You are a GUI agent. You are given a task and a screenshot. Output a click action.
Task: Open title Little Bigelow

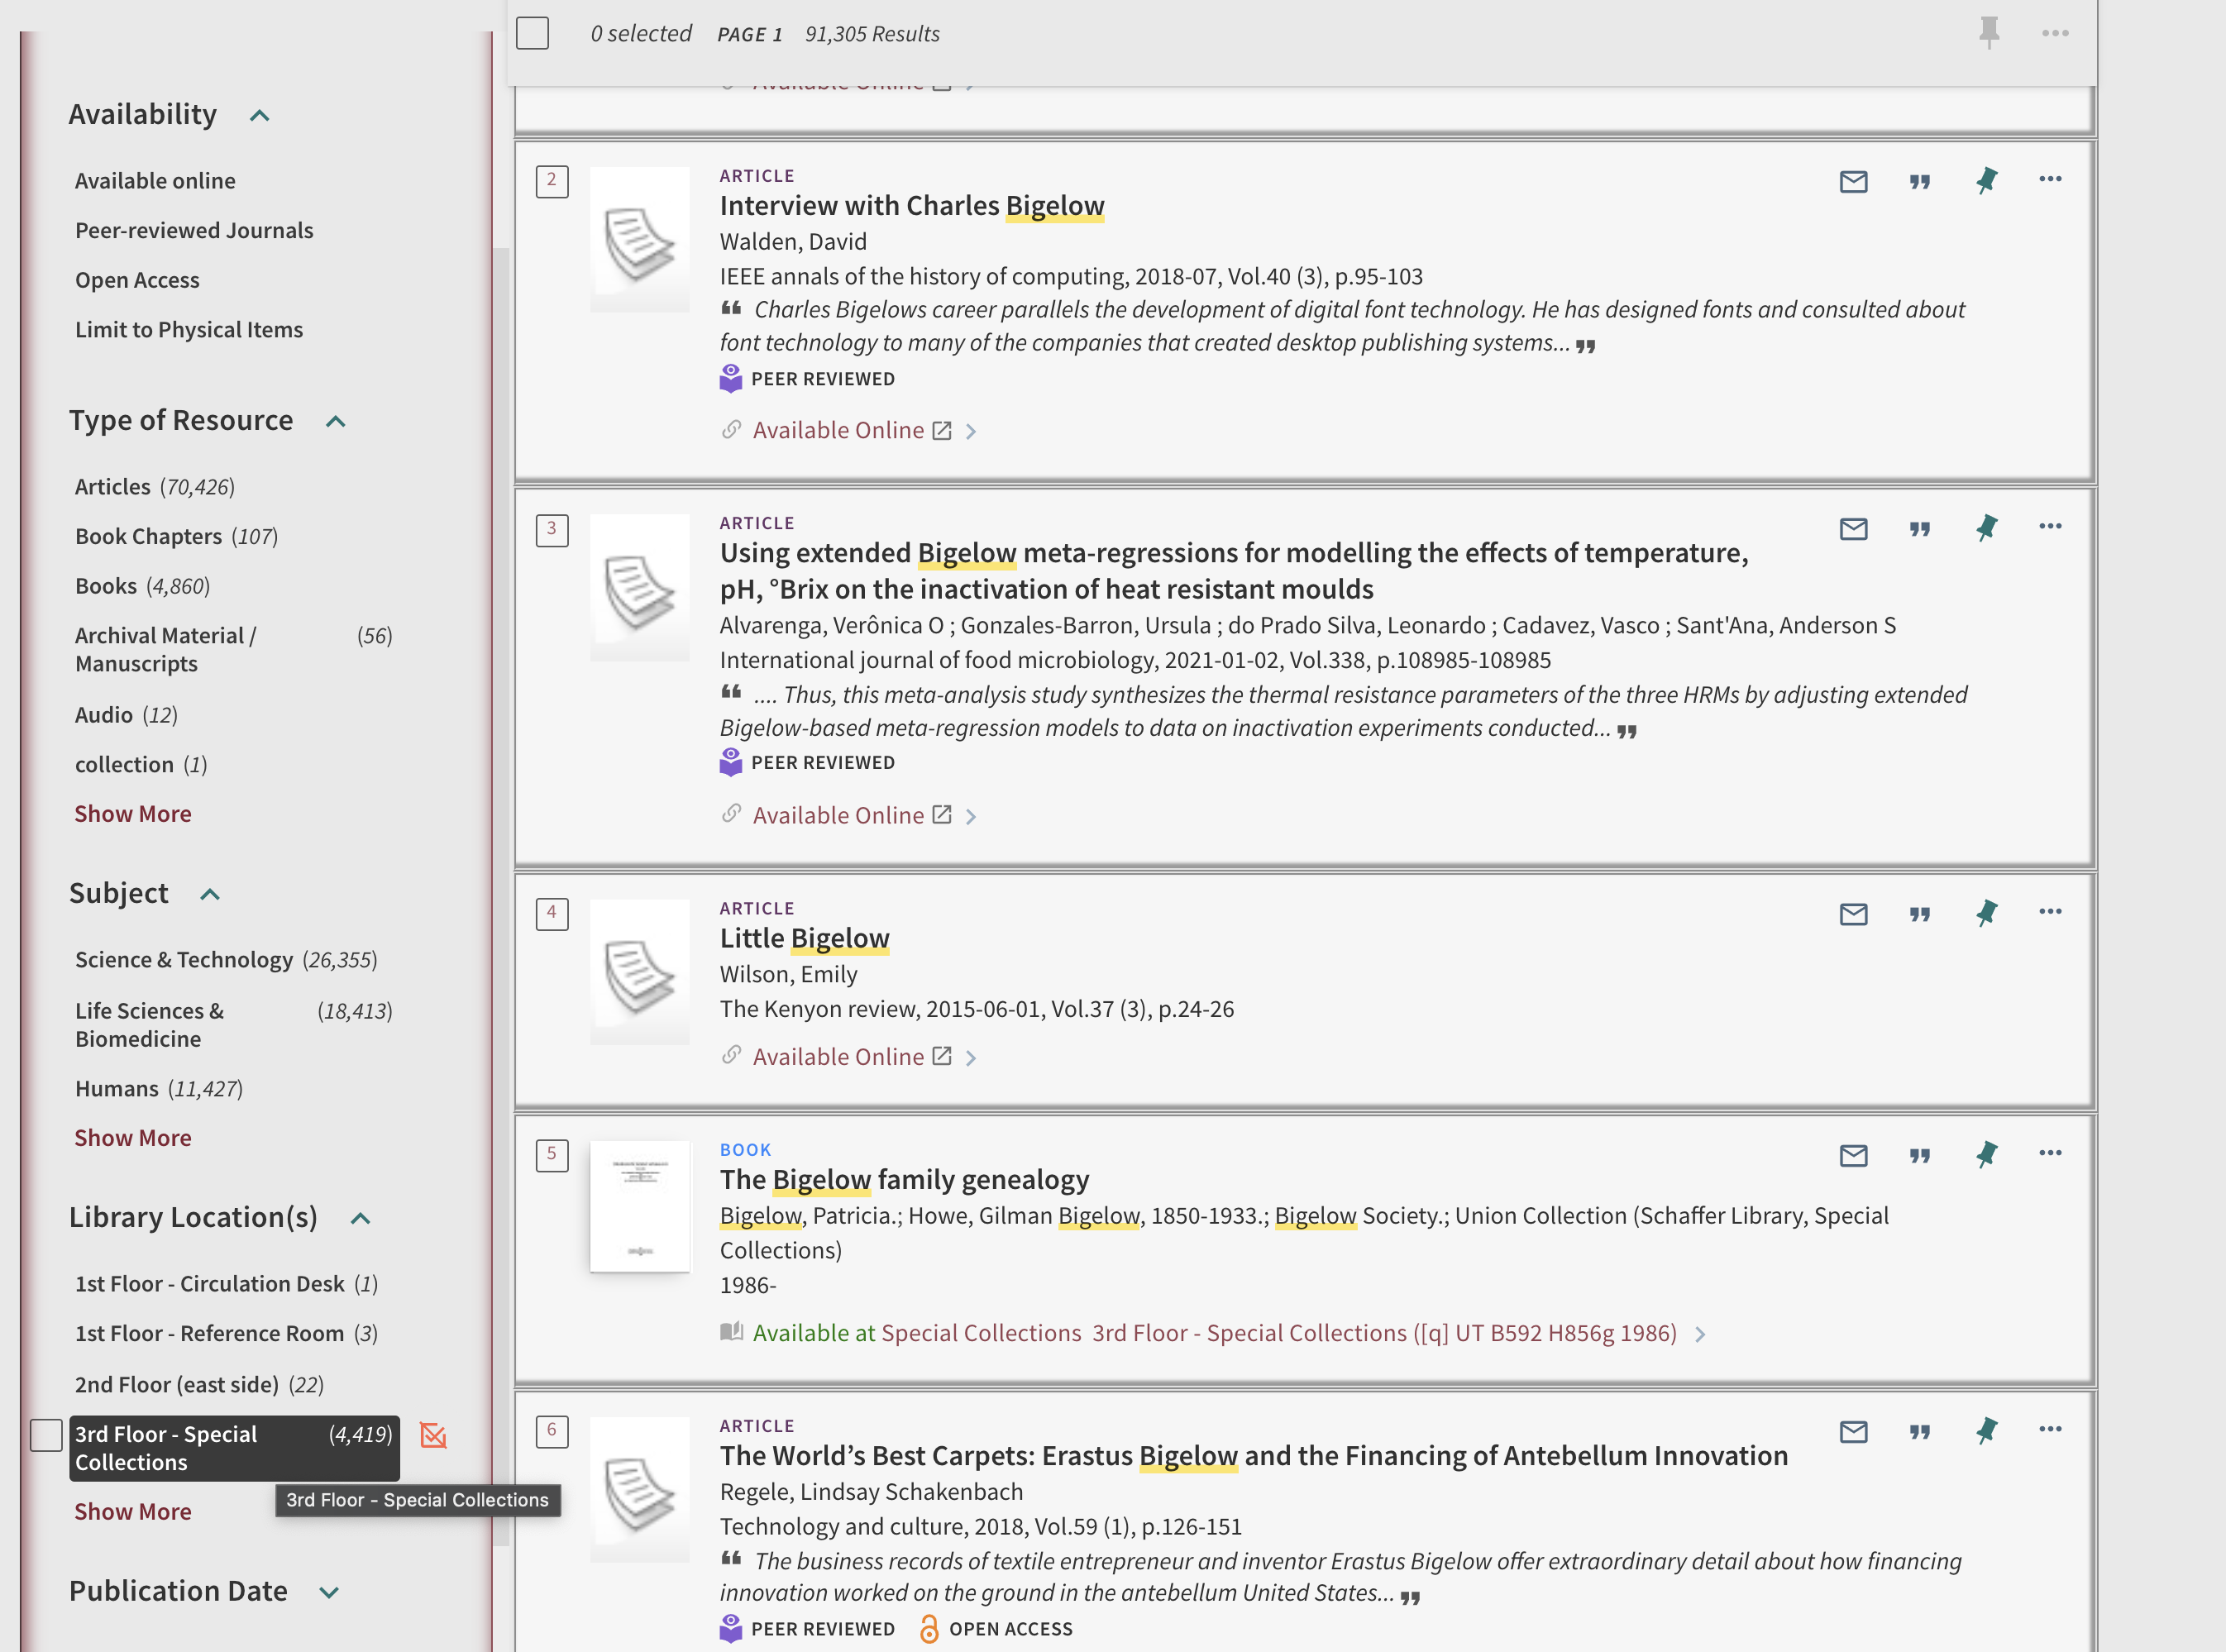pos(804,938)
